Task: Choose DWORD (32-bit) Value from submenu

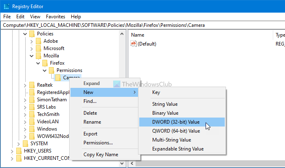Action: 182,122
